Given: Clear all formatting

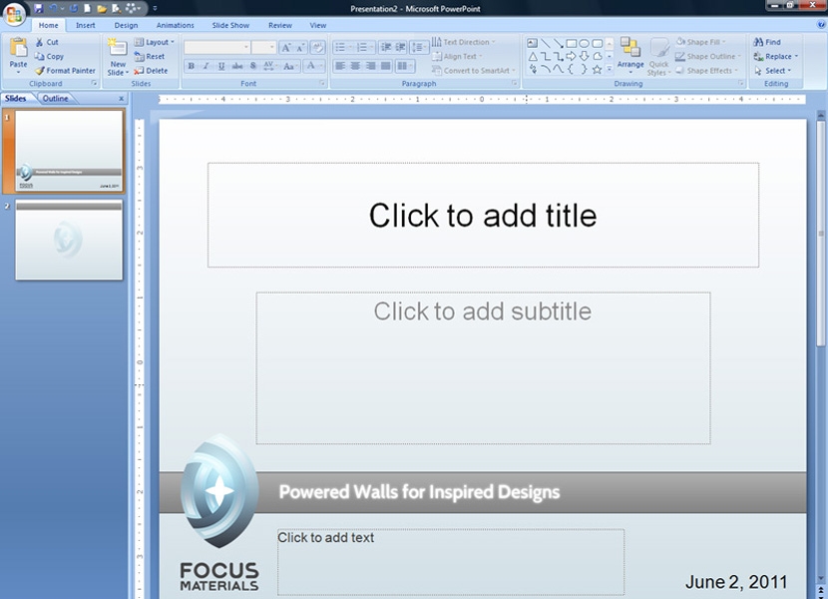Looking at the screenshot, I should [317, 48].
